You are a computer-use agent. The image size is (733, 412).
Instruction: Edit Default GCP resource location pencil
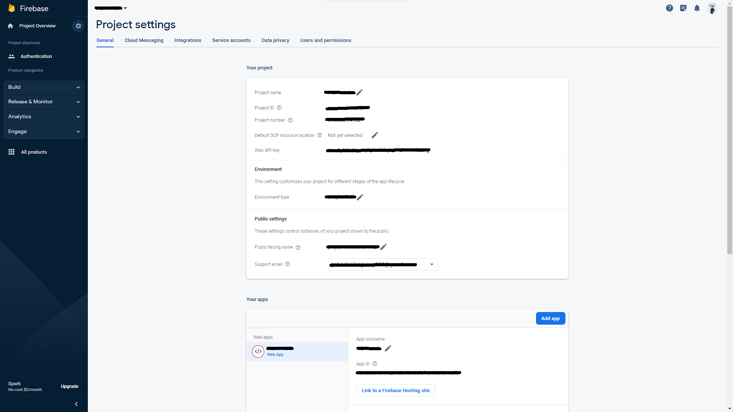[x=375, y=135]
